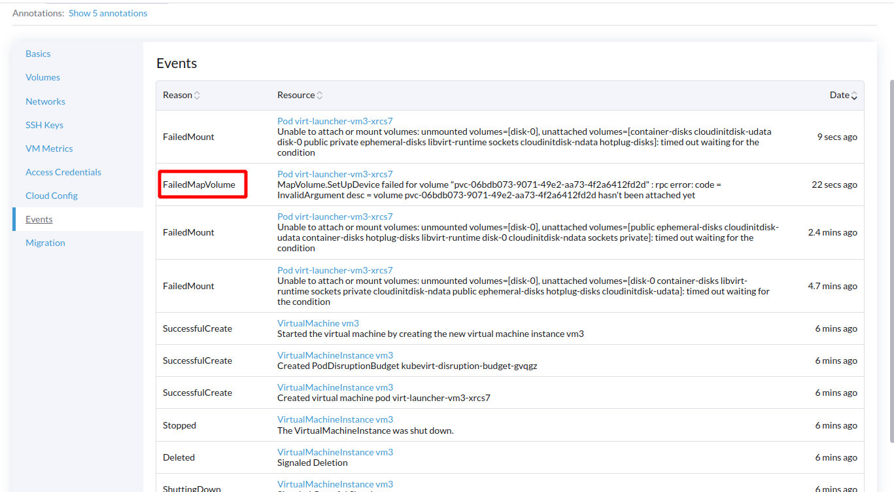The width and height of the screenshot is (894, 492).
Task: Click the '2.4 mins ago' date cell
Action: tap(833, 232)
